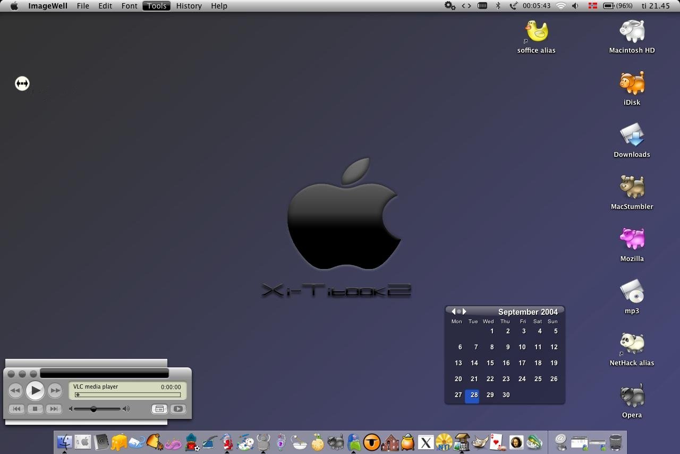Go to previous month in calendar
The width and height of the screenshot is (680, 454).
(453, 312)
